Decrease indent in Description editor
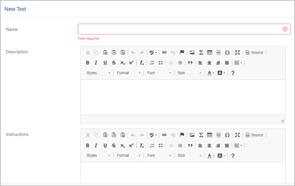This screenshot has height=186, width=295. tap(171, 62)
